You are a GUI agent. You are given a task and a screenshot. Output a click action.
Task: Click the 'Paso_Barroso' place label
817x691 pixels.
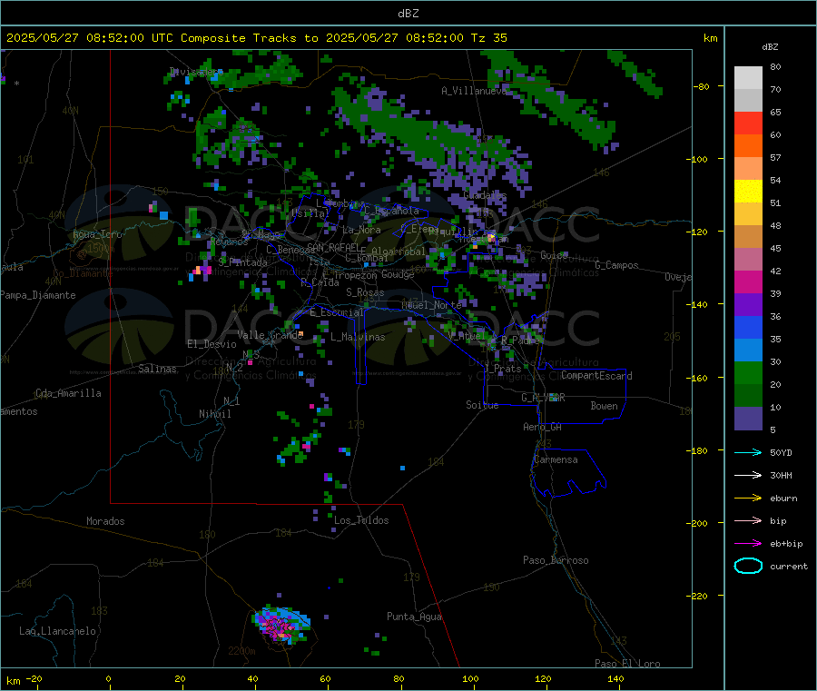pos(556,560)
